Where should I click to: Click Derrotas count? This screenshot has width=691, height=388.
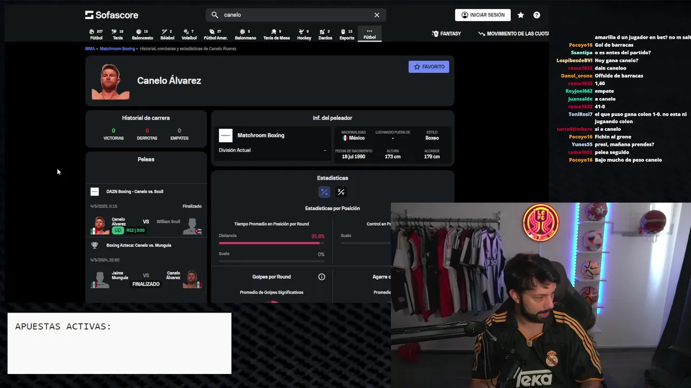(147, 131)
